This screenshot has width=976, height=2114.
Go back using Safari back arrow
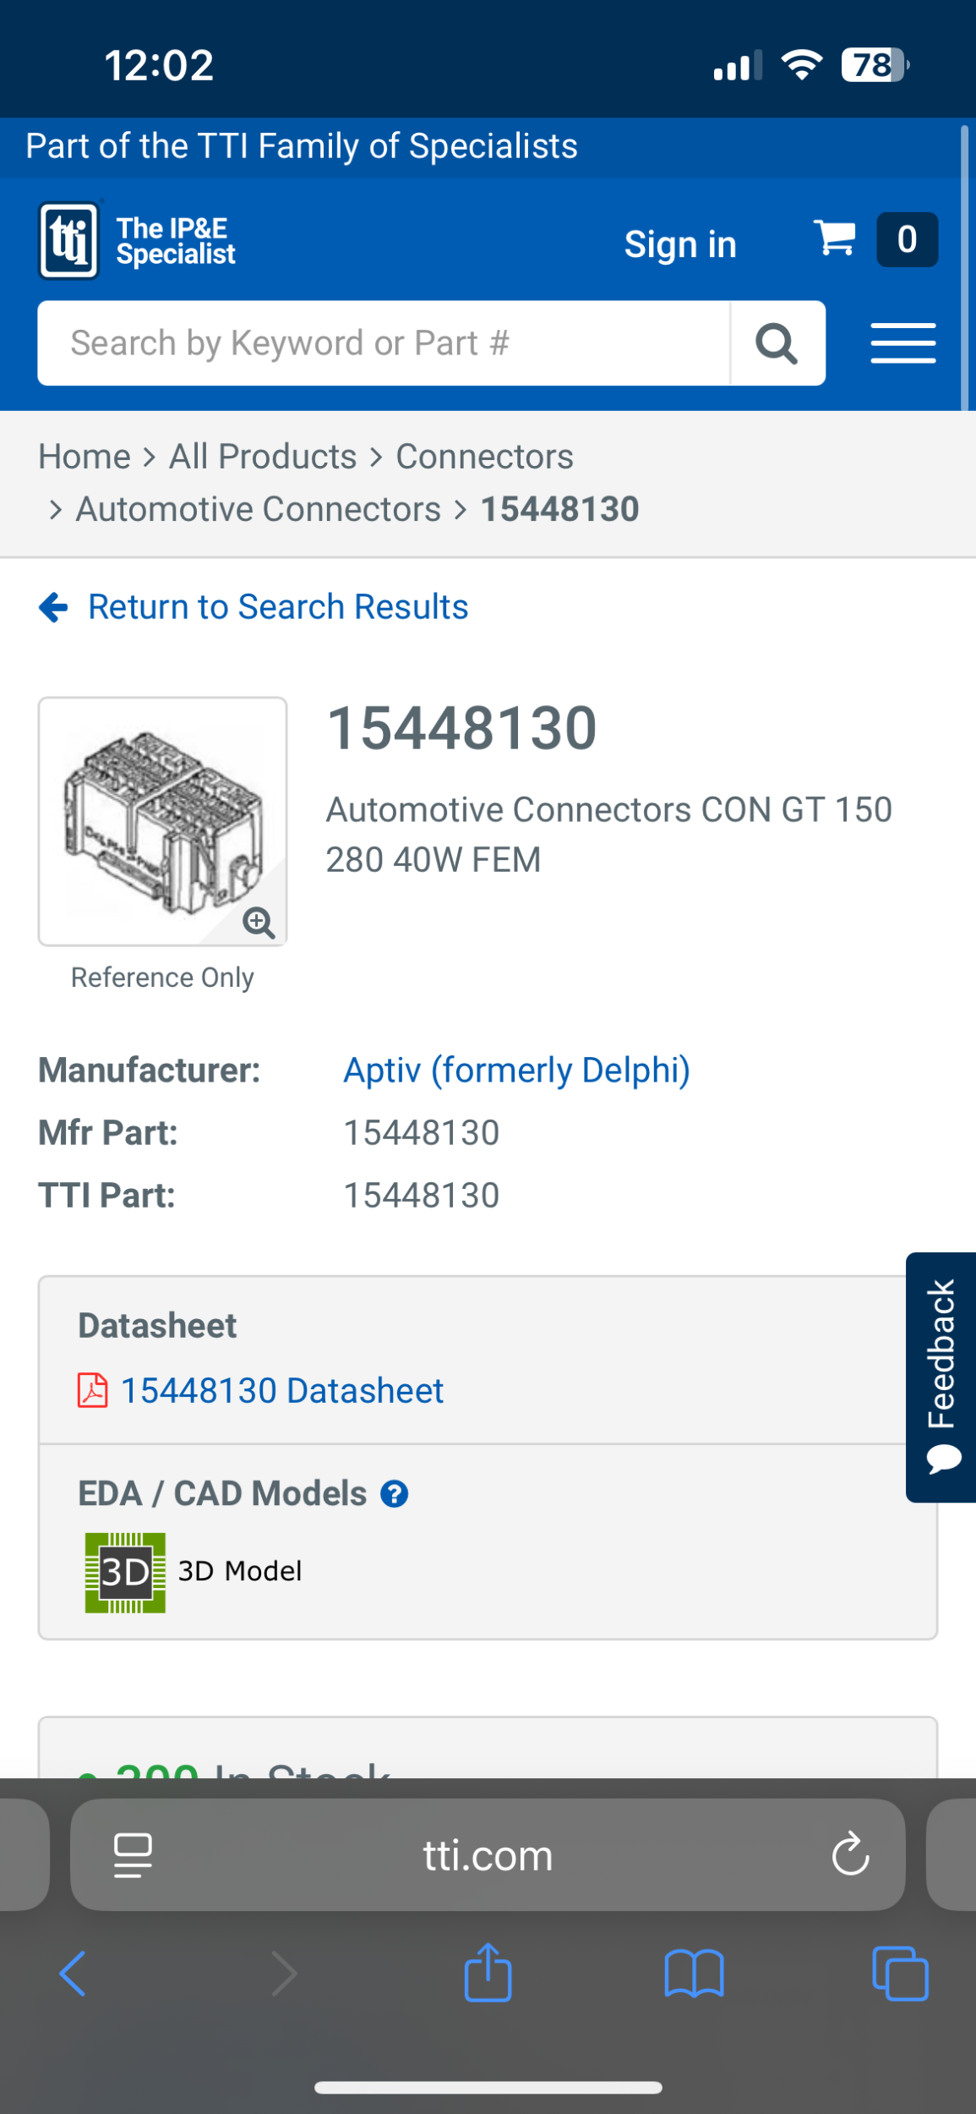coord(73,1973)
